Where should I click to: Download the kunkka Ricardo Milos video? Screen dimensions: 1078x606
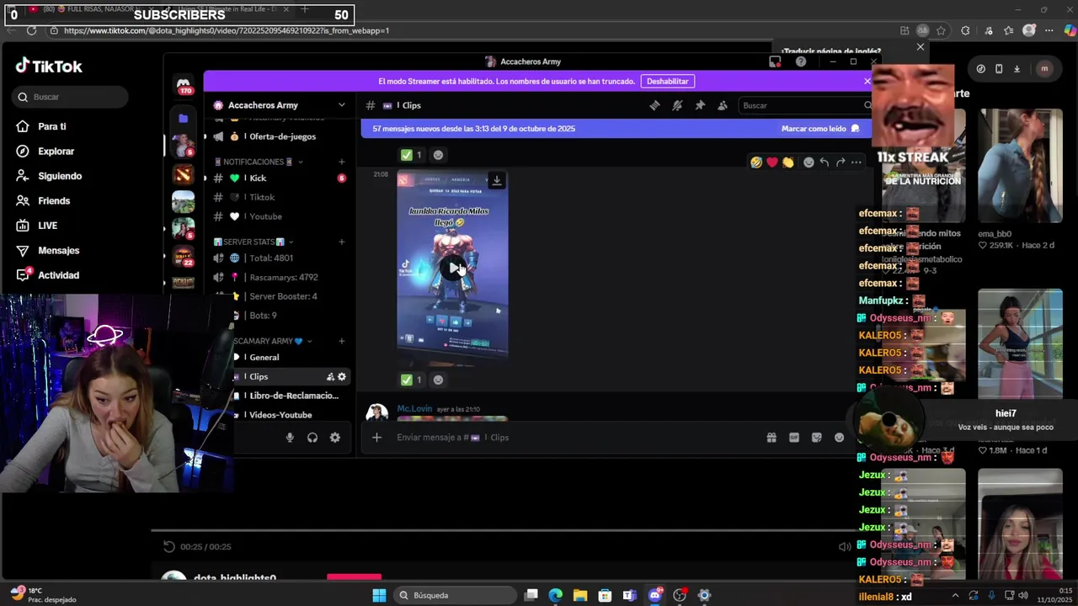[497, 180]
